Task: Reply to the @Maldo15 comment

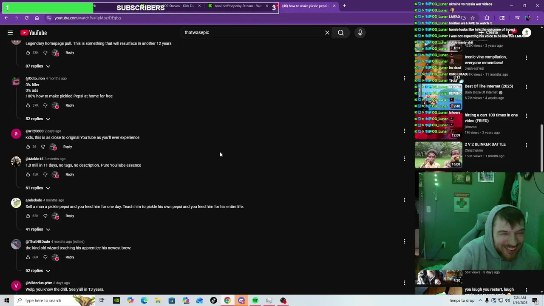Action: pyautogui.click(x=70, y=174)
